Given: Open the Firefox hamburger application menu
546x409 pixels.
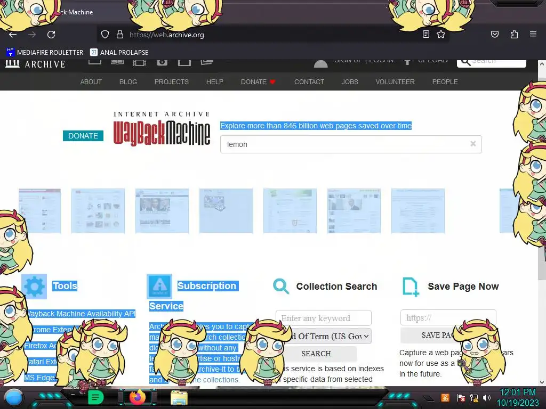Looking at the screenshot, I should tap(533, 34).
